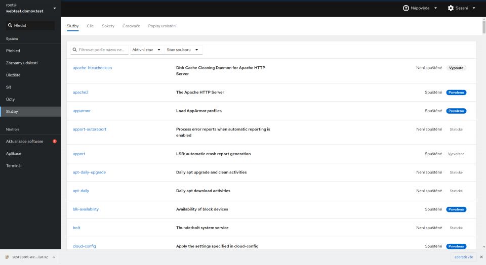This screenshot has width=486, height=265.
Task: Expand the sosreport download options chevron
Action: pos(54,257)
